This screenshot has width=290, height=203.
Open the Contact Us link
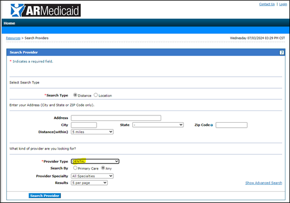point(267,4)
